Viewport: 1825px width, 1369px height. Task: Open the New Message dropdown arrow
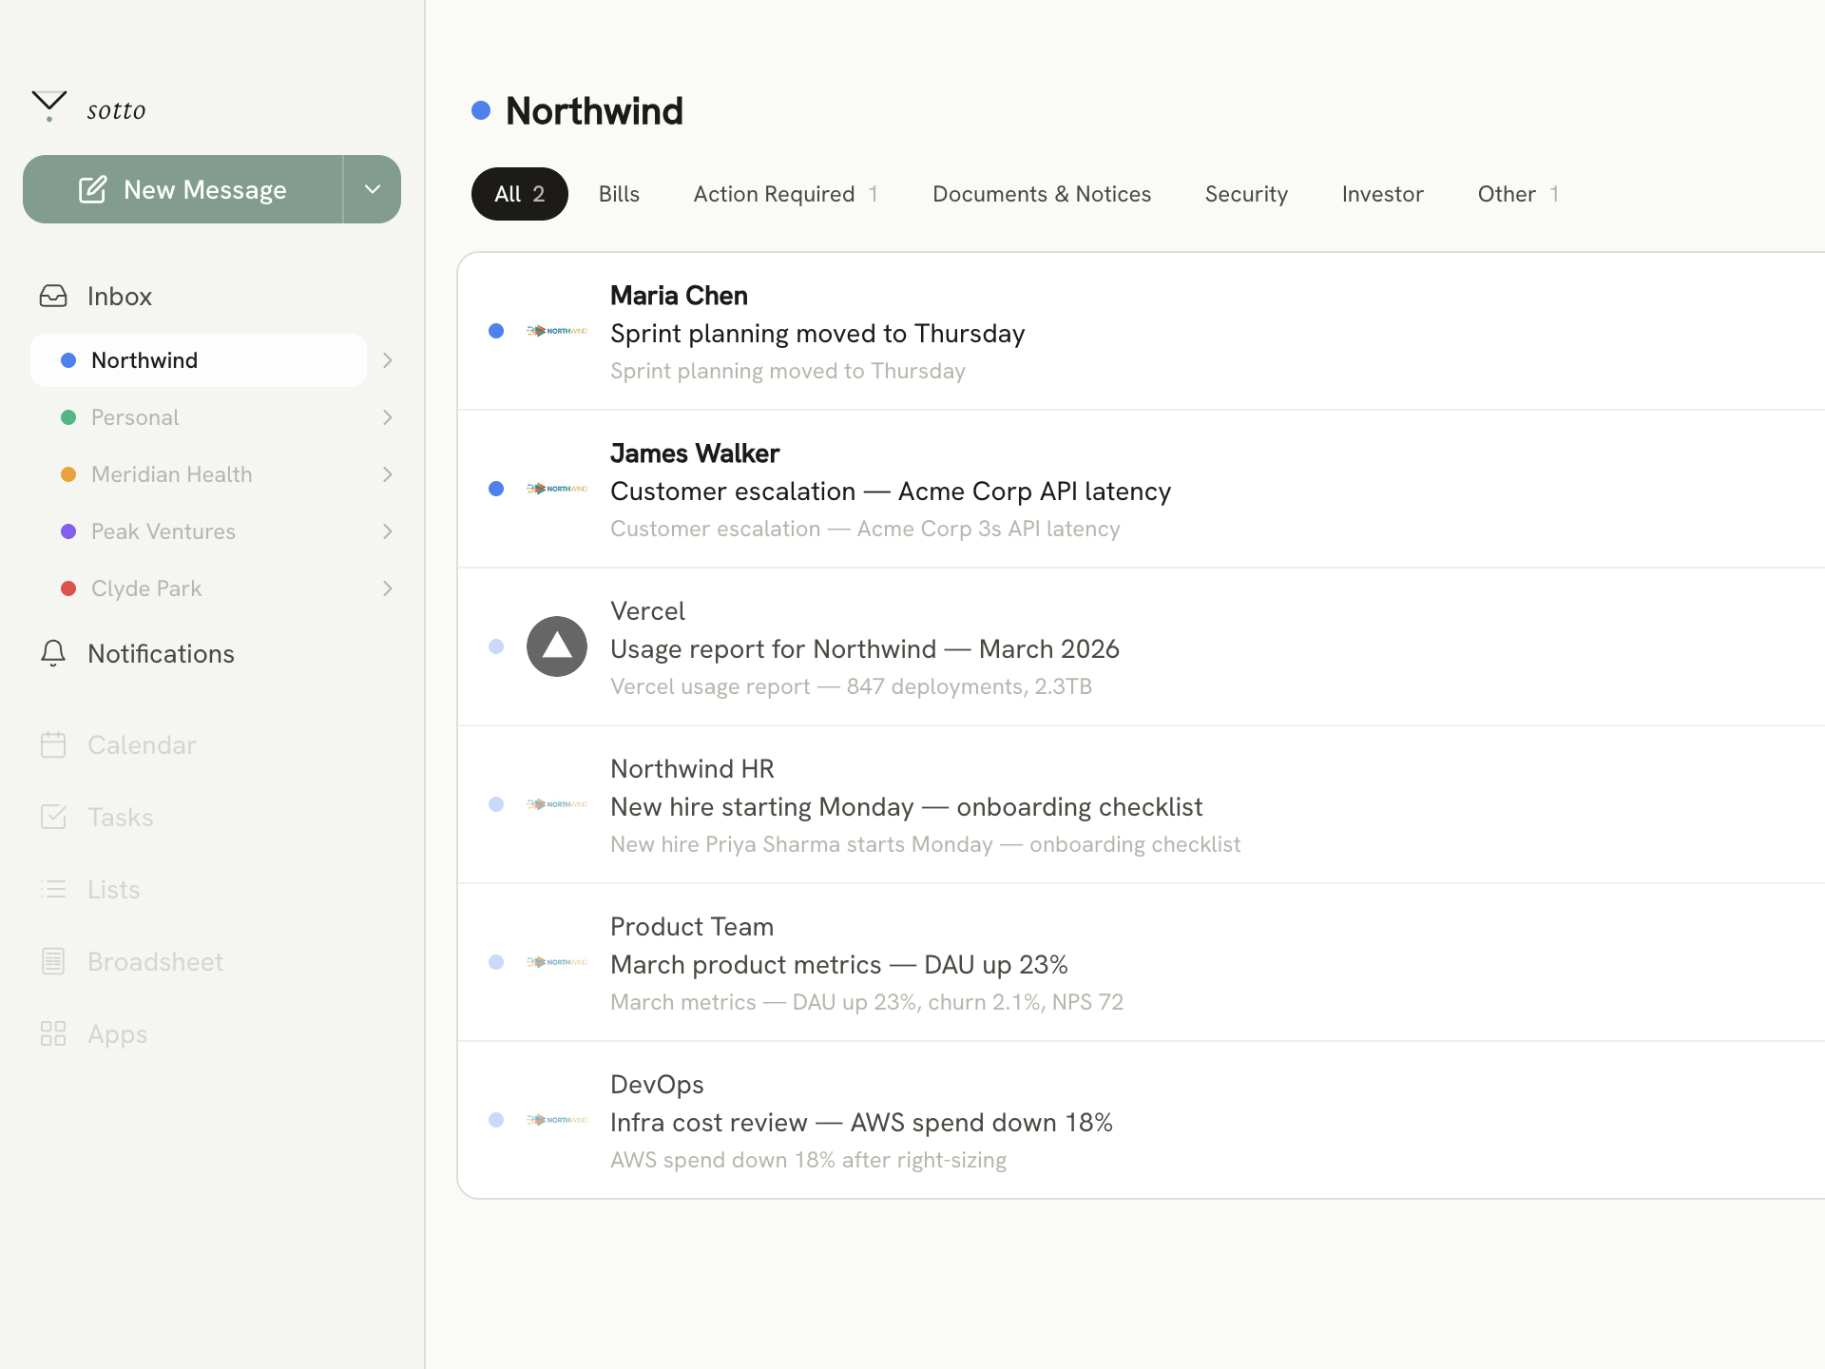(x=372, y=188)
